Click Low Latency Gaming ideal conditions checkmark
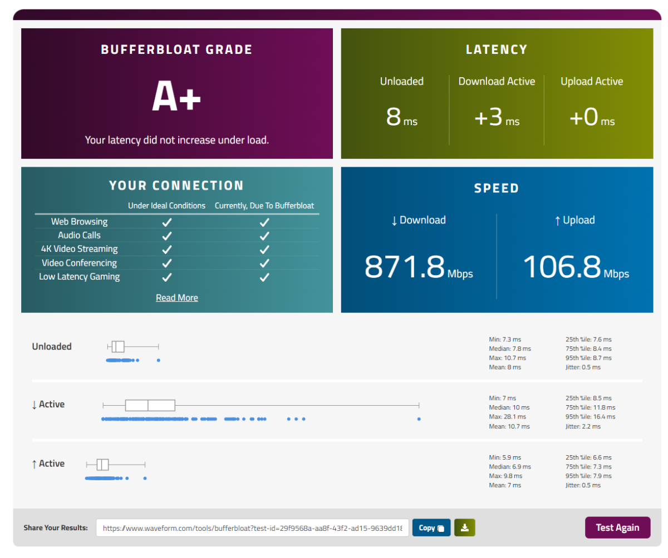 pos(166,277)
